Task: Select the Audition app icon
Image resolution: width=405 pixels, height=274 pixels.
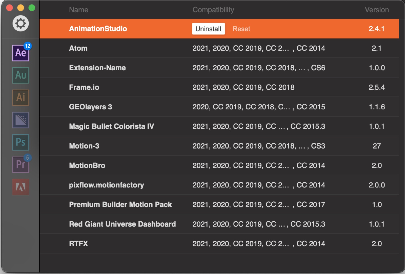Action: (x=21, y=75)
